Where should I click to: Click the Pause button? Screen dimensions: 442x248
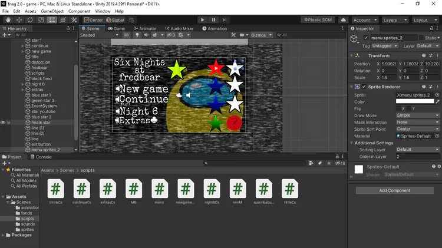[x=213, y=19]
